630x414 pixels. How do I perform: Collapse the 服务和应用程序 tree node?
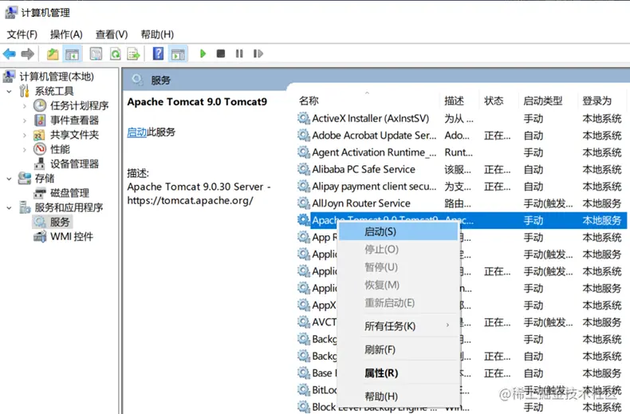(x=10, y=207)
